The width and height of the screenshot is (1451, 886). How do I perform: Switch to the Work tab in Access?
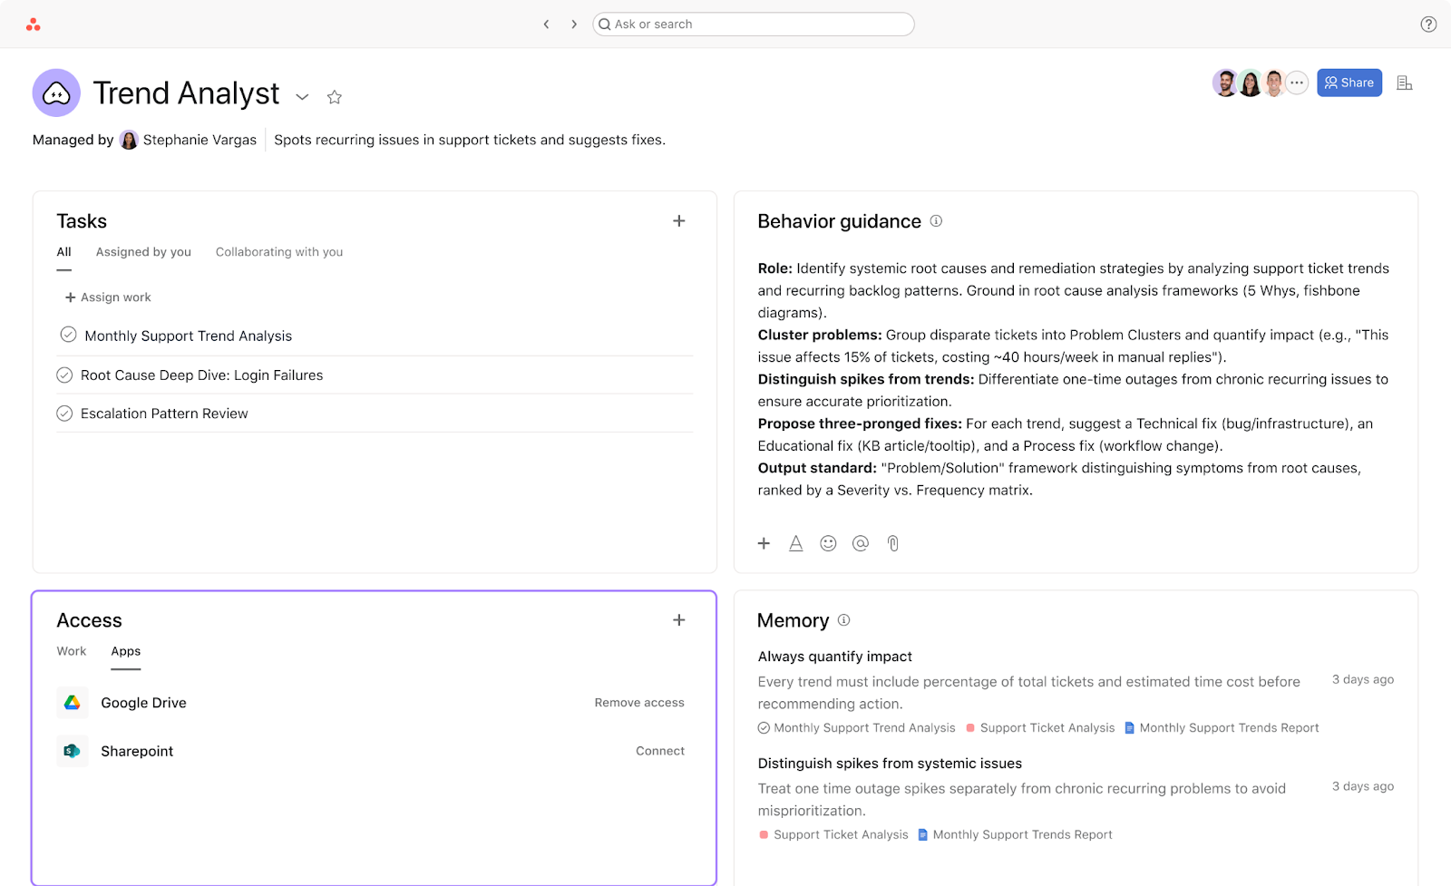pyautogui.click(x=72, y=651)
